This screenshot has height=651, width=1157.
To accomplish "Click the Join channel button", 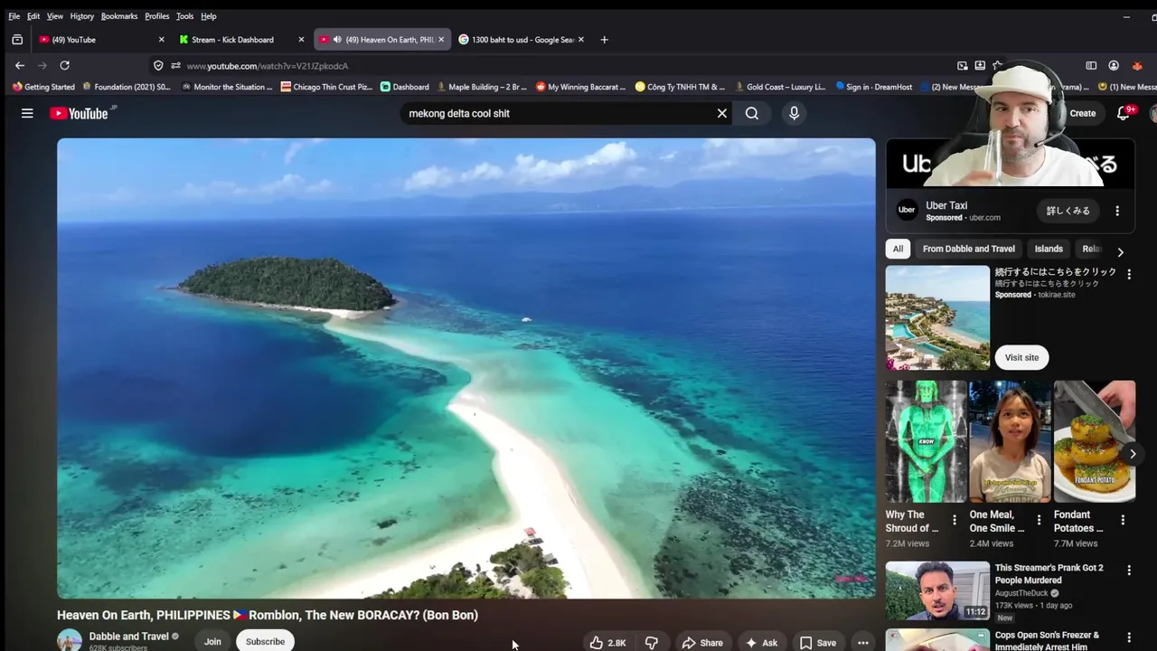I will pos(212,641).
